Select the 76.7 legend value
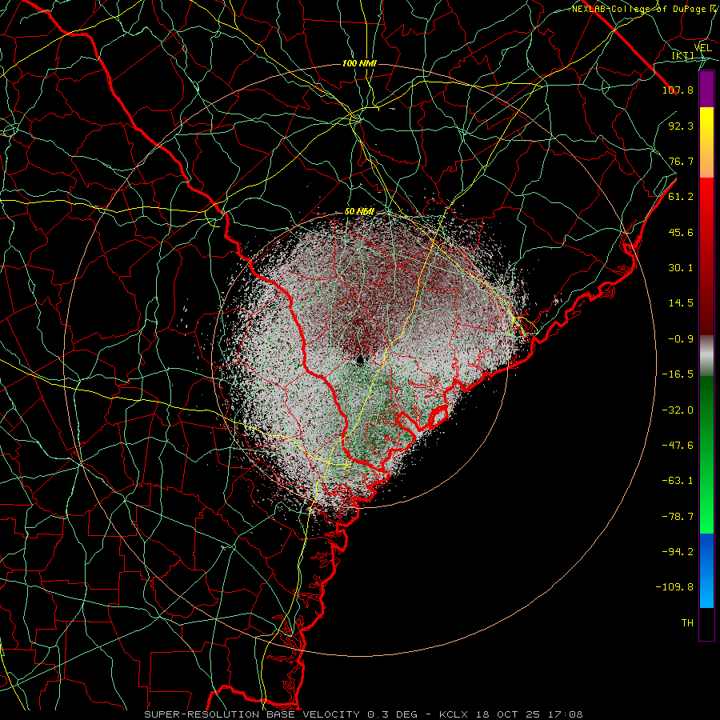Viewport: 720px width, 720px height. tap(681, 161)
